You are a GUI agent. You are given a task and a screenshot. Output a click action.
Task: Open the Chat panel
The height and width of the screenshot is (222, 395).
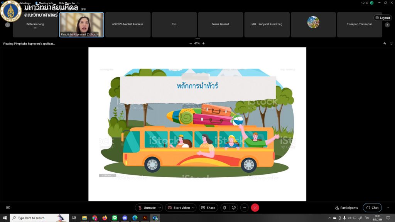pos(372,208)
